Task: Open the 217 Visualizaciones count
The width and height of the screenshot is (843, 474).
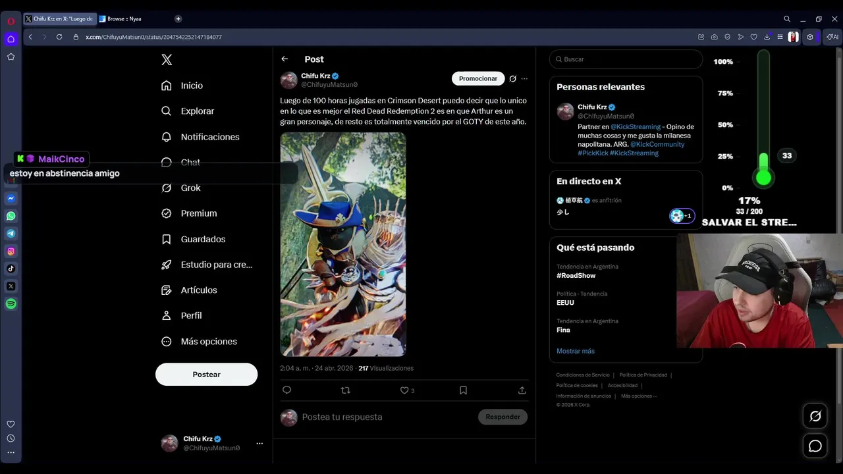Action: click(386, 368)
